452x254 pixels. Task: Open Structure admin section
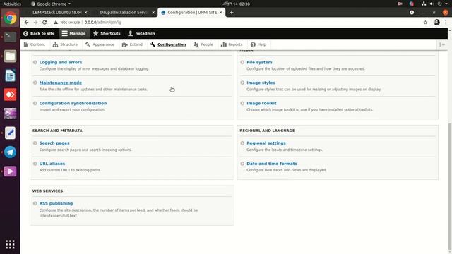tap(65, 44)
